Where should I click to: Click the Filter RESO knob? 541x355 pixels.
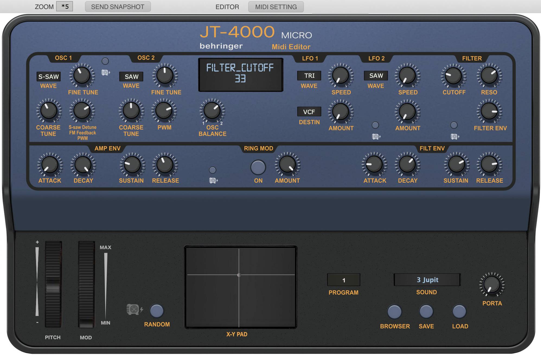coord(489,76)
